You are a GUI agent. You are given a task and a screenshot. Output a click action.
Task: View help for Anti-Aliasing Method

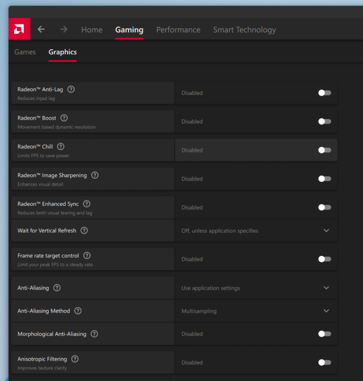pos(78,311)
